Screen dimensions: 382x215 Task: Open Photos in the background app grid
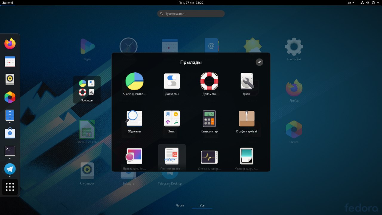[294, 132]
